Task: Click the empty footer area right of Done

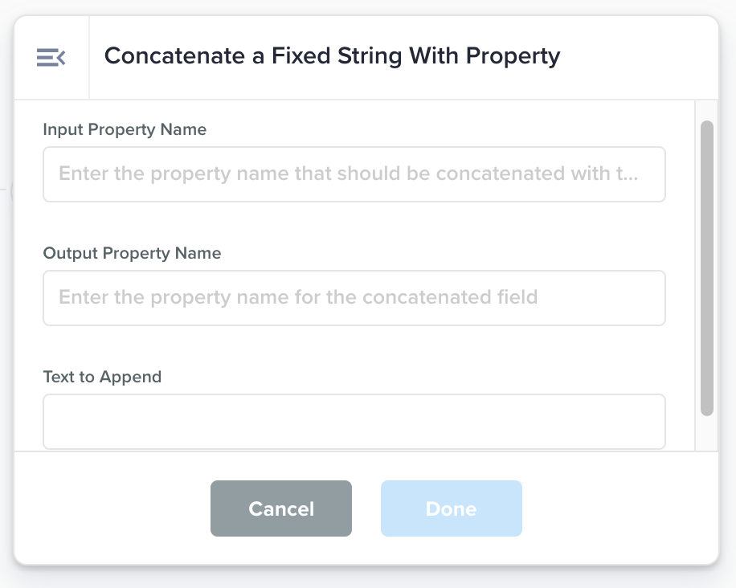Action: pos(619,508)
